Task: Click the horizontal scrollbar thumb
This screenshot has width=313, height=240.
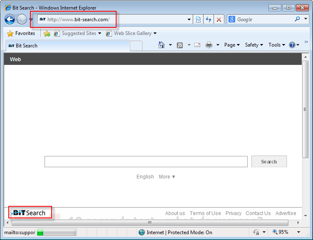Action: coord(150,223)
